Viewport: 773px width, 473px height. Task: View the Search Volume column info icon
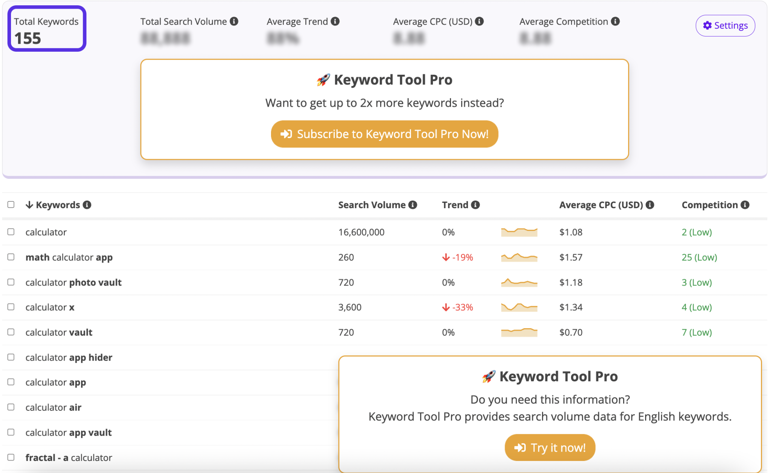pyautogui.click(x=413, y=205)
